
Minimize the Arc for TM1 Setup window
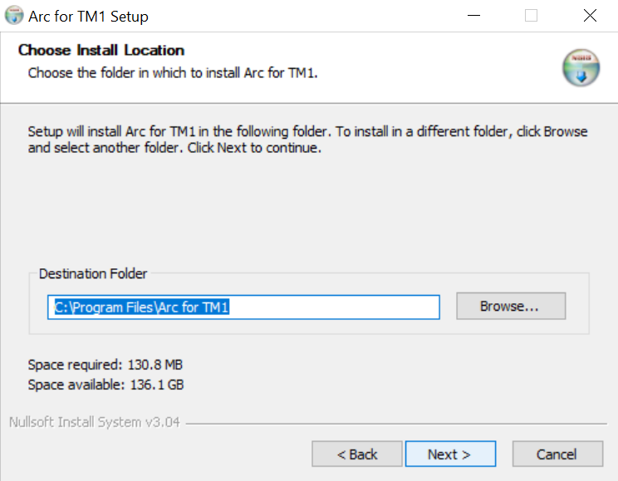[x=473, y=16]
